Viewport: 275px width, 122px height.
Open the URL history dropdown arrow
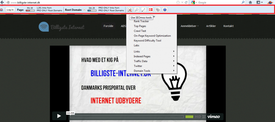pyautogui.click(x=182, y=2)
